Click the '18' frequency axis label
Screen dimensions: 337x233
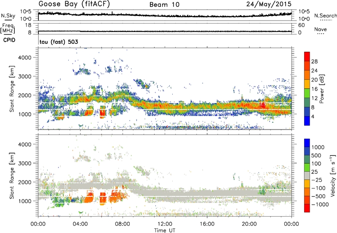[28, 25]
